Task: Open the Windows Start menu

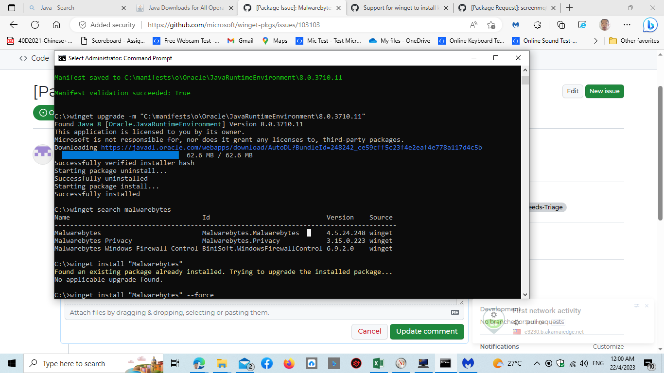Action: pos(12,363)
